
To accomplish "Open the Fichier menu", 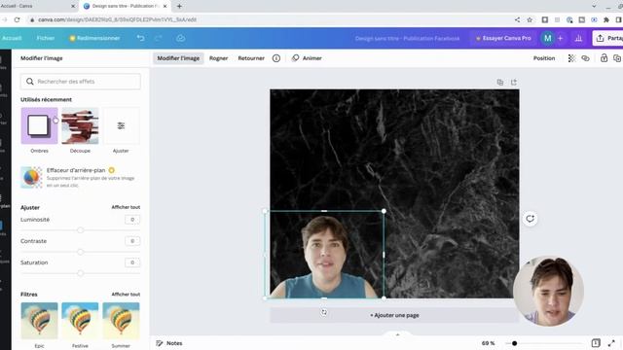I will click(x=46, y=38).
